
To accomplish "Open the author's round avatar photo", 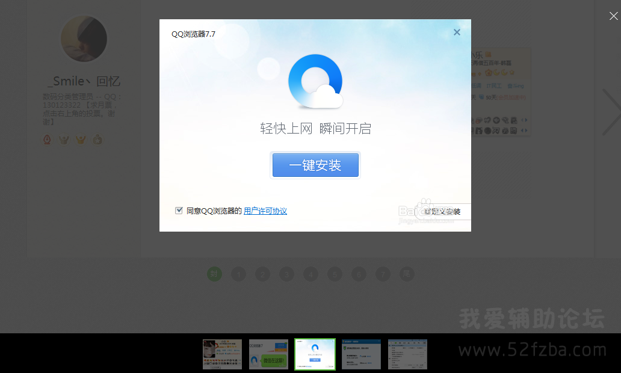I will coord(84,39).
